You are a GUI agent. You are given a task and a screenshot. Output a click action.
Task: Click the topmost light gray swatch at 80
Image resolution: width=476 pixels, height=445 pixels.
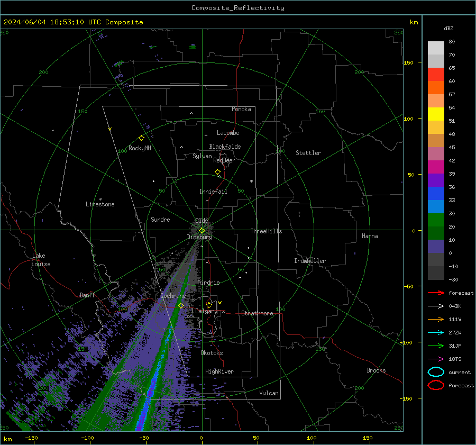click(x=436, y=48)
